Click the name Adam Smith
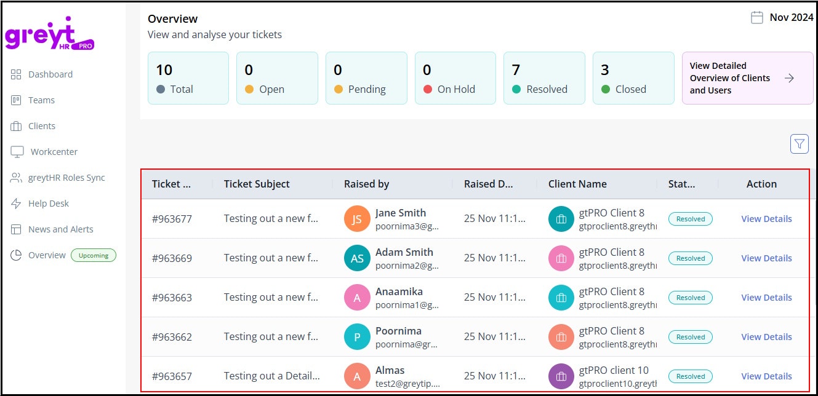The image size is (818, 396). click(x=404, y=252)
